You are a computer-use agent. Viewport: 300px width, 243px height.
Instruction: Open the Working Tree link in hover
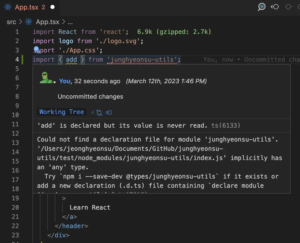61,112
